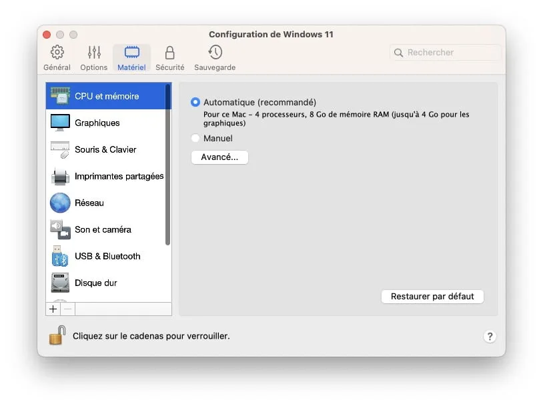Select Réseau in hardware list
The height and width of the screenshot is (406, 543).
108,203
